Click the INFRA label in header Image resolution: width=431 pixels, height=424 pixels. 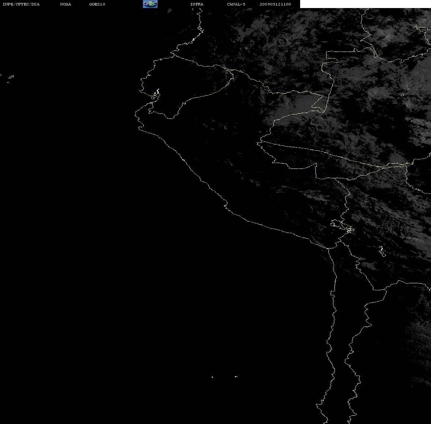(197, 4)
